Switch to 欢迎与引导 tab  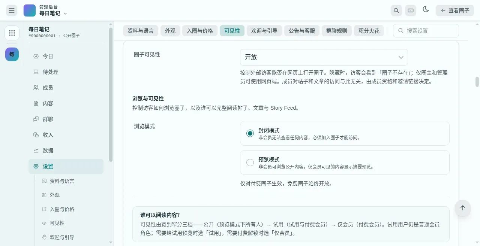(x=264, y=31)
